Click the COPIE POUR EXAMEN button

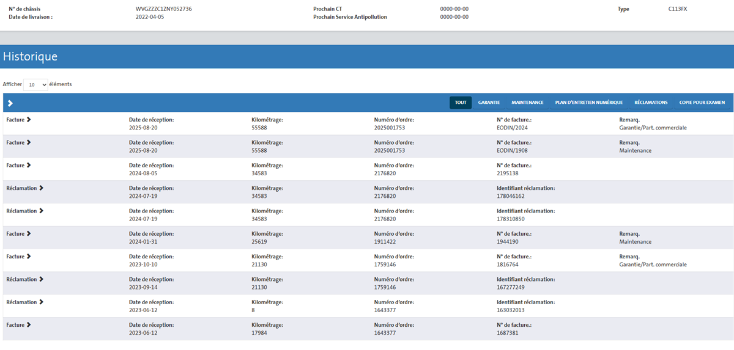point(702,103)
